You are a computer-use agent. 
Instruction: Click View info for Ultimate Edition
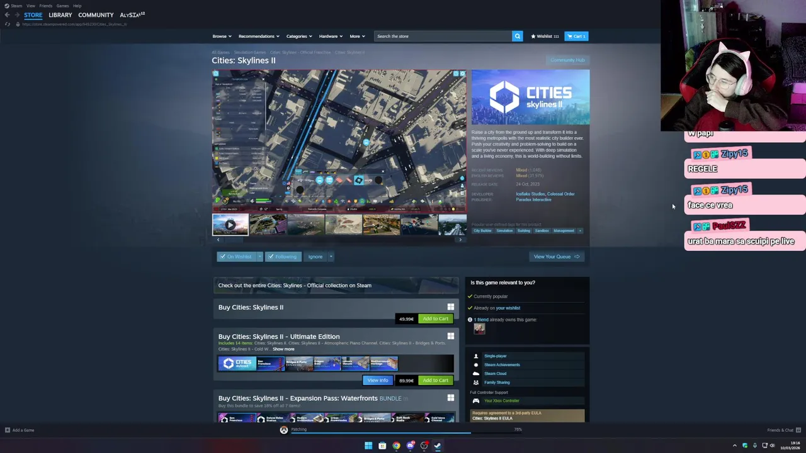378,381
